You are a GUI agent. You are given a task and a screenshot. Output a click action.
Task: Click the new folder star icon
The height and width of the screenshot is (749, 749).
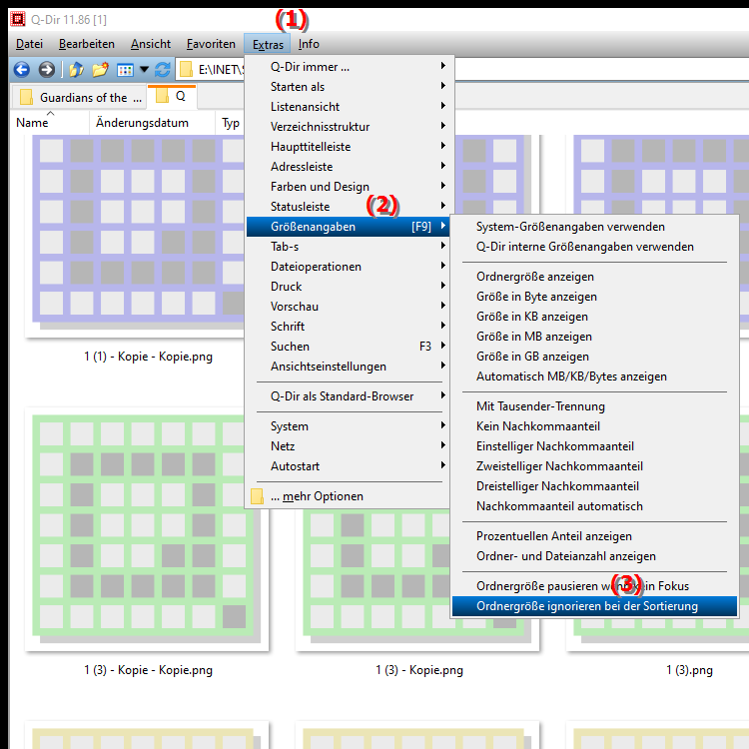(x=100, y=70)
